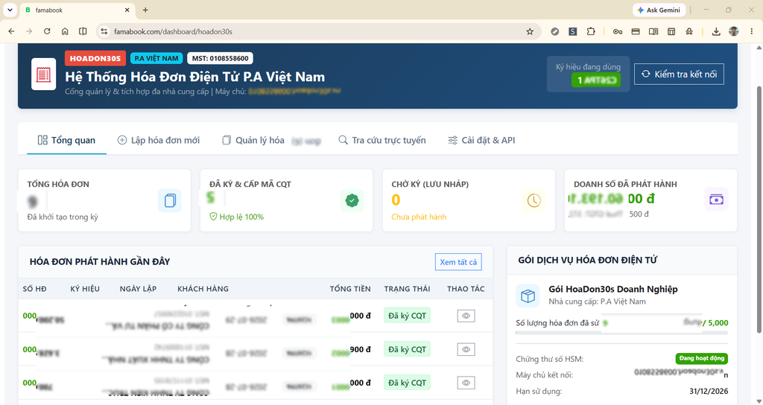The height and width of the screenshot is (405, 763).
Task: Open the browser profile avatar
Action: 734,31
